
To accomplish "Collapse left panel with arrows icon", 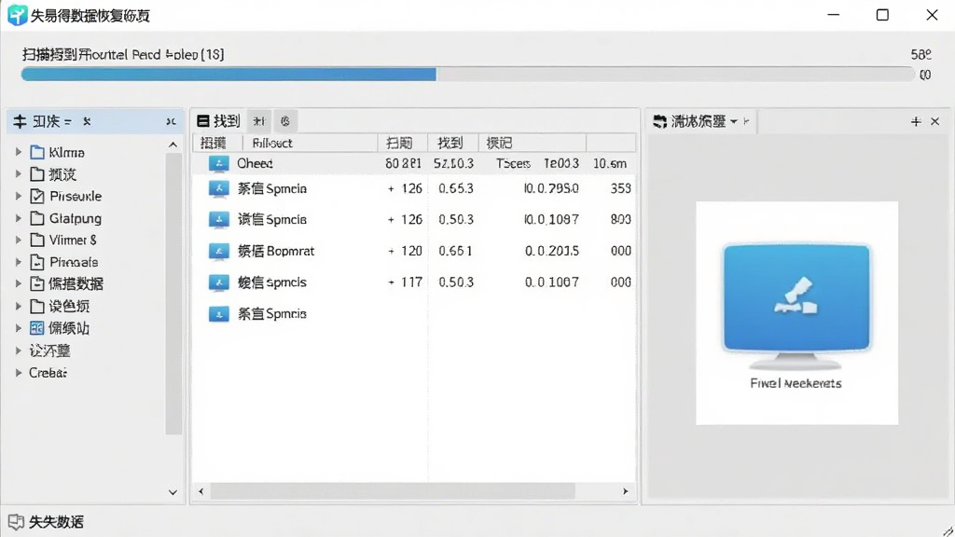I will 172,122.
